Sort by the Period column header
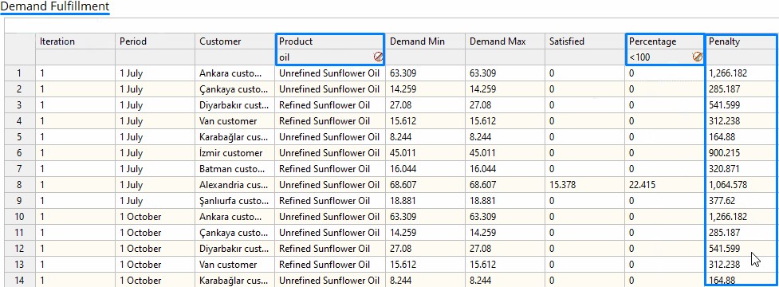This screenshot has height=287, width=779. [155, 41]
